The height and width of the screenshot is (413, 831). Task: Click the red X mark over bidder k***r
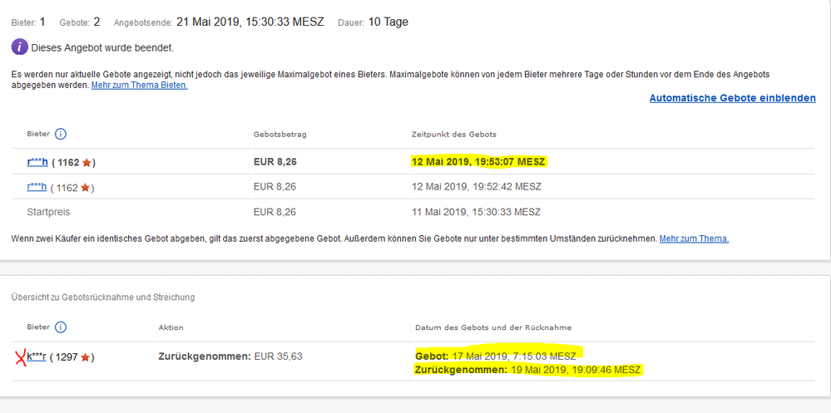21,357
